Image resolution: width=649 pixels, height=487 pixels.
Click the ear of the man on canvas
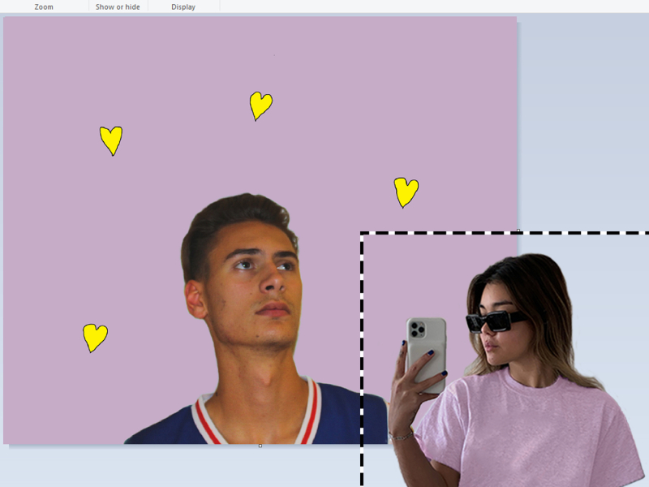coord(196,299)
